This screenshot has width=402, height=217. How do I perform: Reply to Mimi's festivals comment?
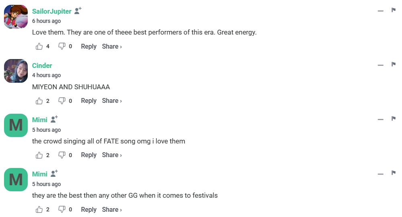tap(88, 209)
